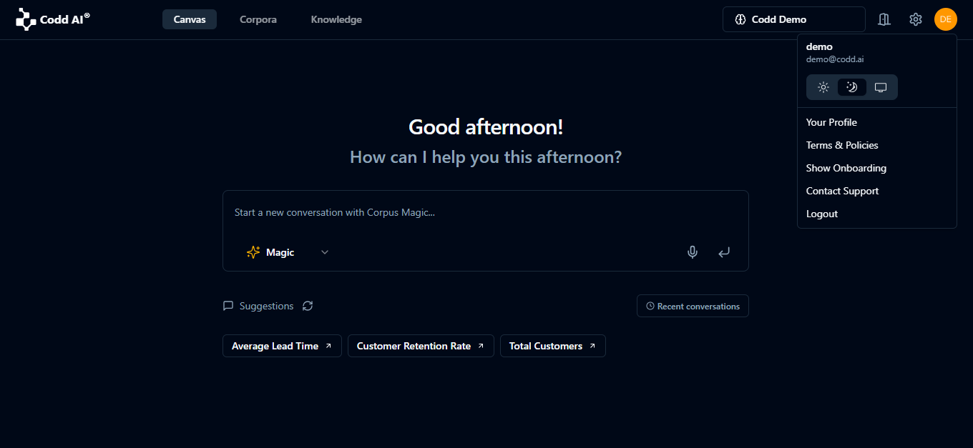The width and height of the screenshot is (973, 448).
Task: Activate the microphone for voice input
Action: point(692,252)
